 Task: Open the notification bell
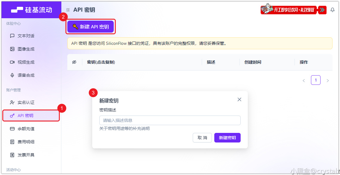tap(333, 10)
